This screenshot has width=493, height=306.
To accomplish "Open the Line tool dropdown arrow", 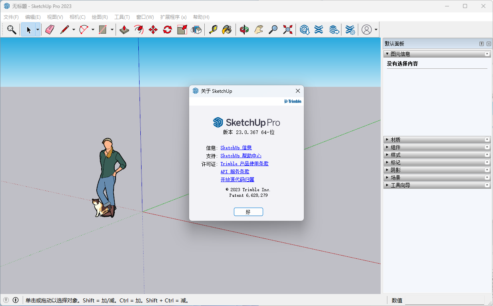I will (74, 30).
